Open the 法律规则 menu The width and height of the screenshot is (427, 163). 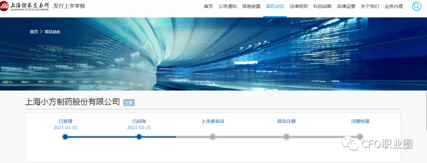click(299, 7)
